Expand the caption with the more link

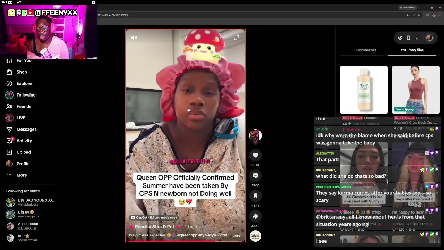pos(236,235)
